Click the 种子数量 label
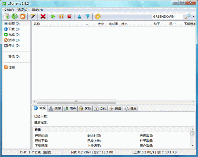This screenshot has width=198, height=157. pos(147,141)
